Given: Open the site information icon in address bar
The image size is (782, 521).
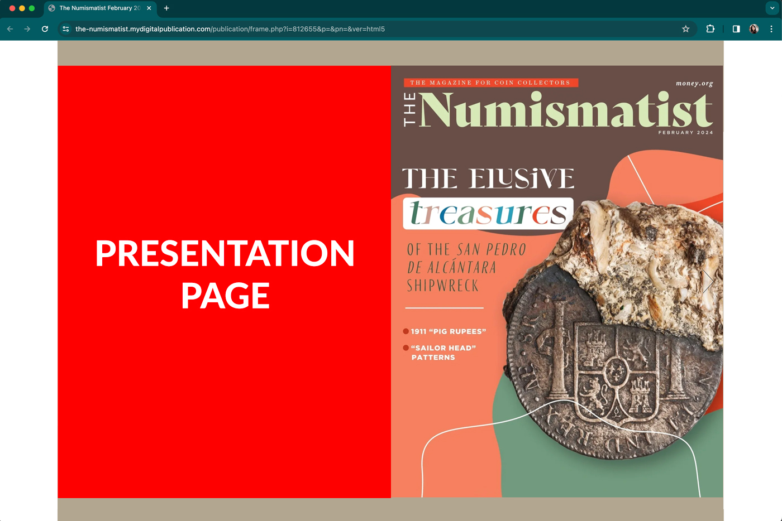Looking at the screenshot, I should (66, 29).
